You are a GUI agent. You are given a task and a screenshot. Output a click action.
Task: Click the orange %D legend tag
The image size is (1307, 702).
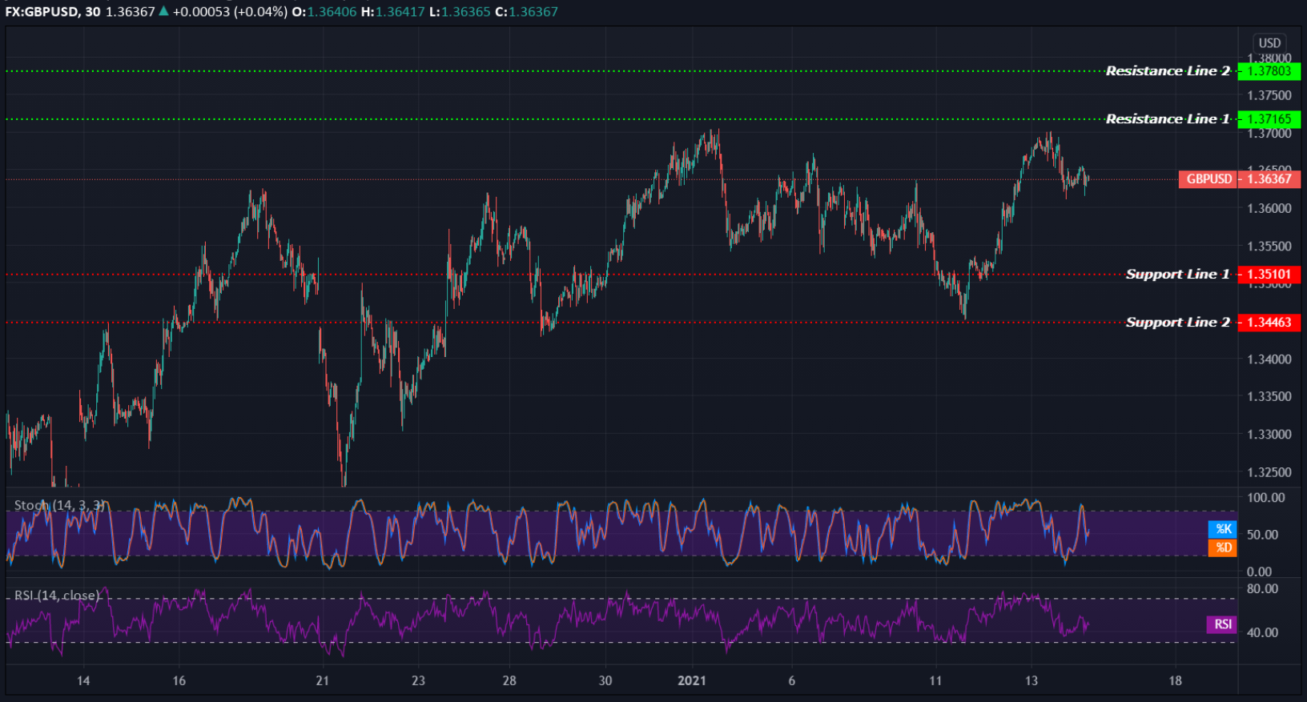[1223, 548]
